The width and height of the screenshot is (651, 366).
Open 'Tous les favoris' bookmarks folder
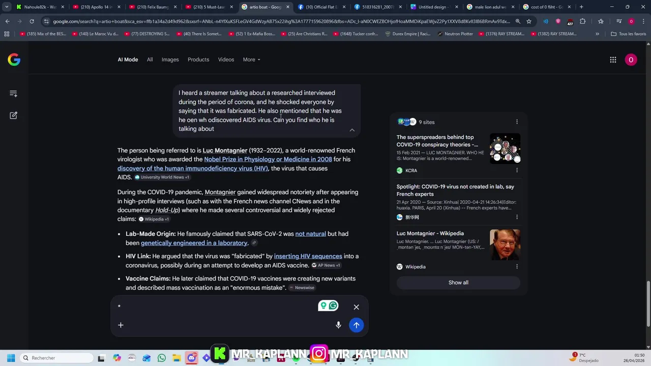(x=628, y=34)
